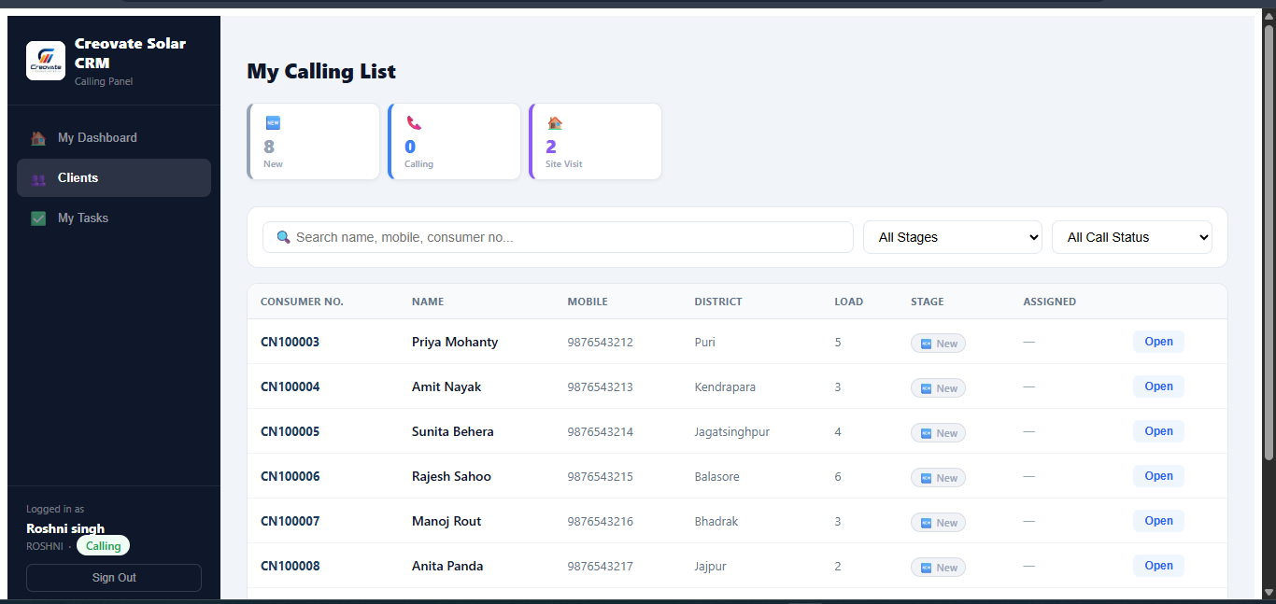Image resolution: width=1276 pixels, height=604 pixels.
Task: Select the New count card
Action: (313, 141)
